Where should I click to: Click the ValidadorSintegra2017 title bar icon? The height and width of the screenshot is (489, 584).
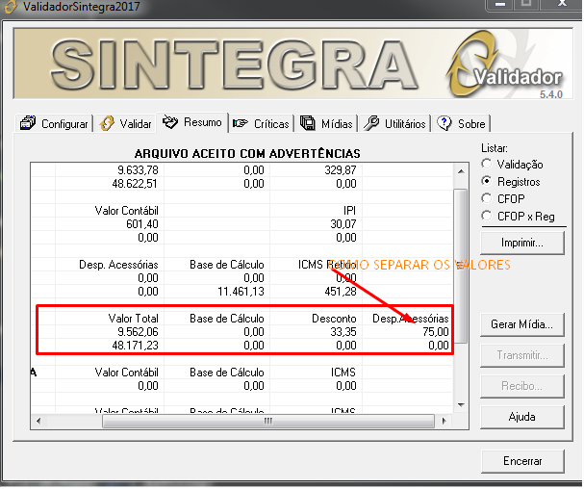click(11, 7)
